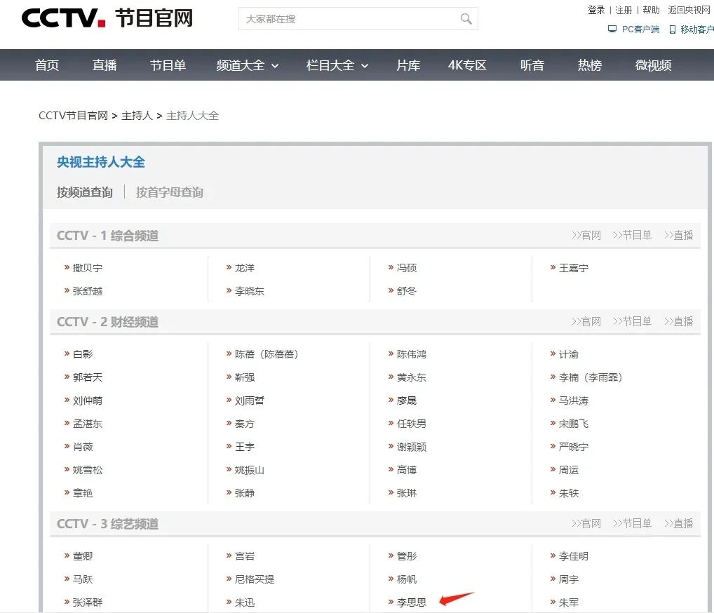Click 主持人 in the breadcrumb

137,116
